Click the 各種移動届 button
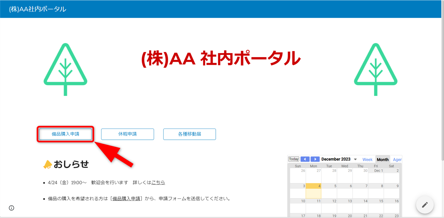This screenshot has height=218, width=444. tap(189, 134)
